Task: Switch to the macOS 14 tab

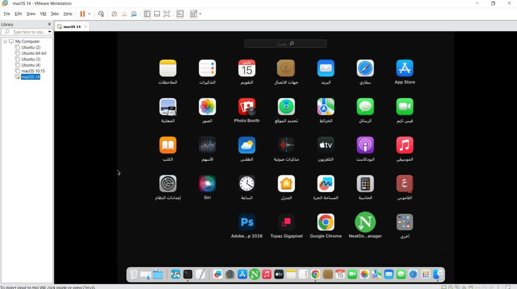Action: [x=71, y=27]
